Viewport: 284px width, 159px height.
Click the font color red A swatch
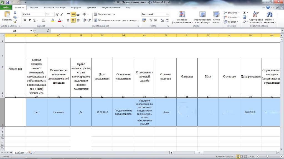click(x=59, y=20)
